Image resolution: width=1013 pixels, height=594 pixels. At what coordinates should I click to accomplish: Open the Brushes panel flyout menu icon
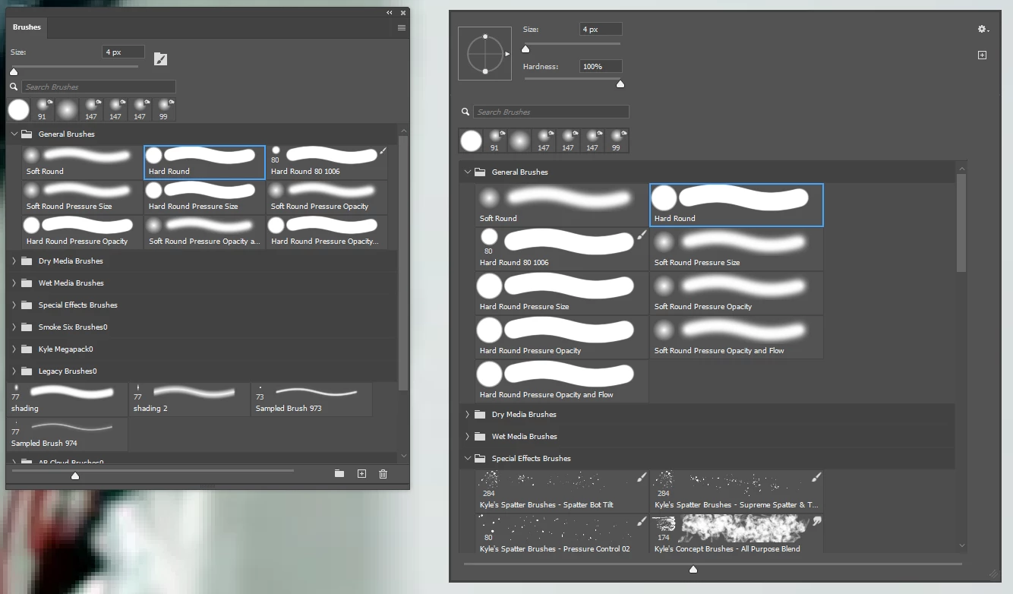click(x=402, y=27)
